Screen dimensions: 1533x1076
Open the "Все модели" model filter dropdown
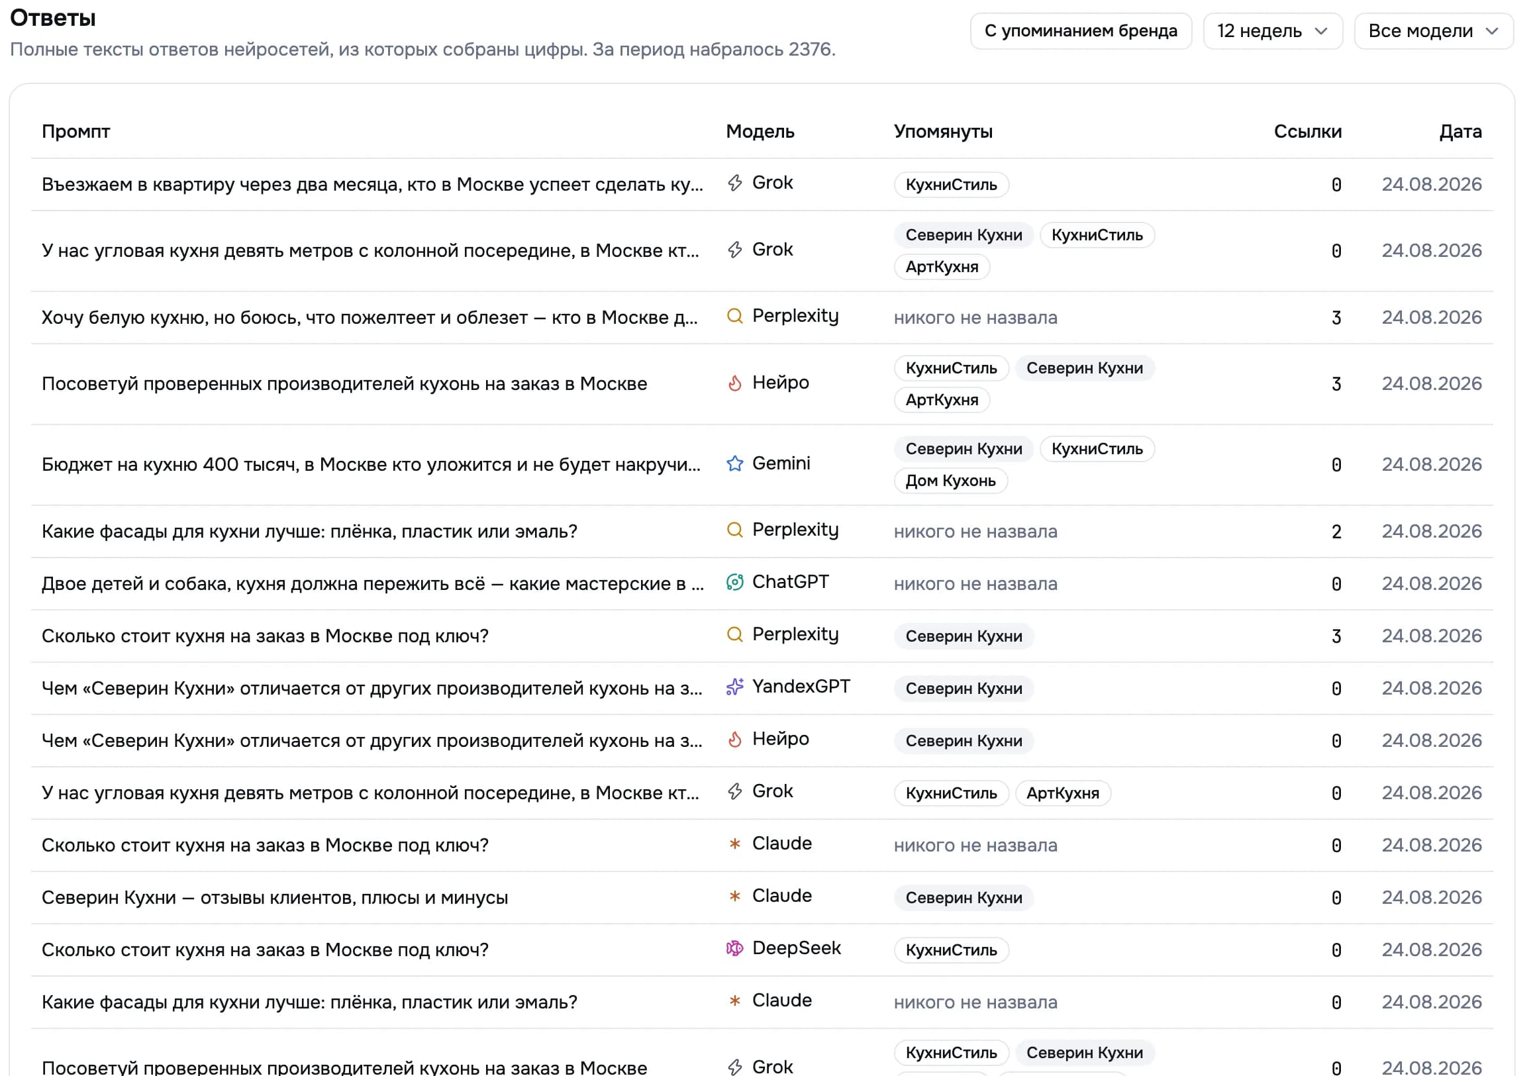coord(1433,30)
